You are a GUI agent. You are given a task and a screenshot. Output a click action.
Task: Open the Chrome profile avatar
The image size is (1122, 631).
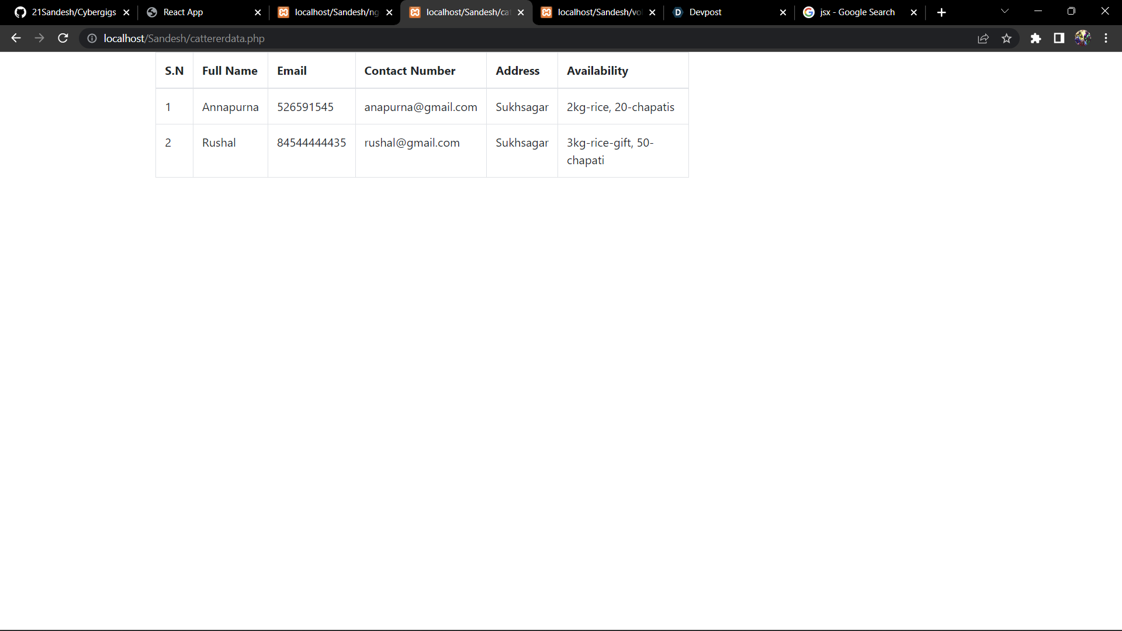pos(1082,38)
